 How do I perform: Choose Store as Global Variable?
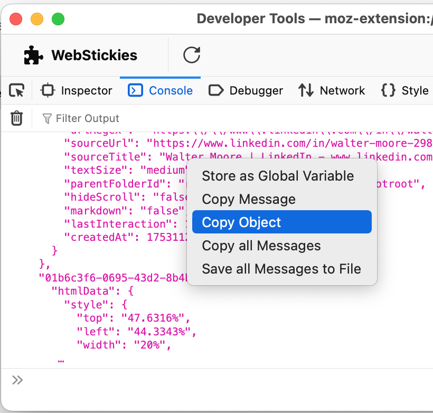(278, 176)
